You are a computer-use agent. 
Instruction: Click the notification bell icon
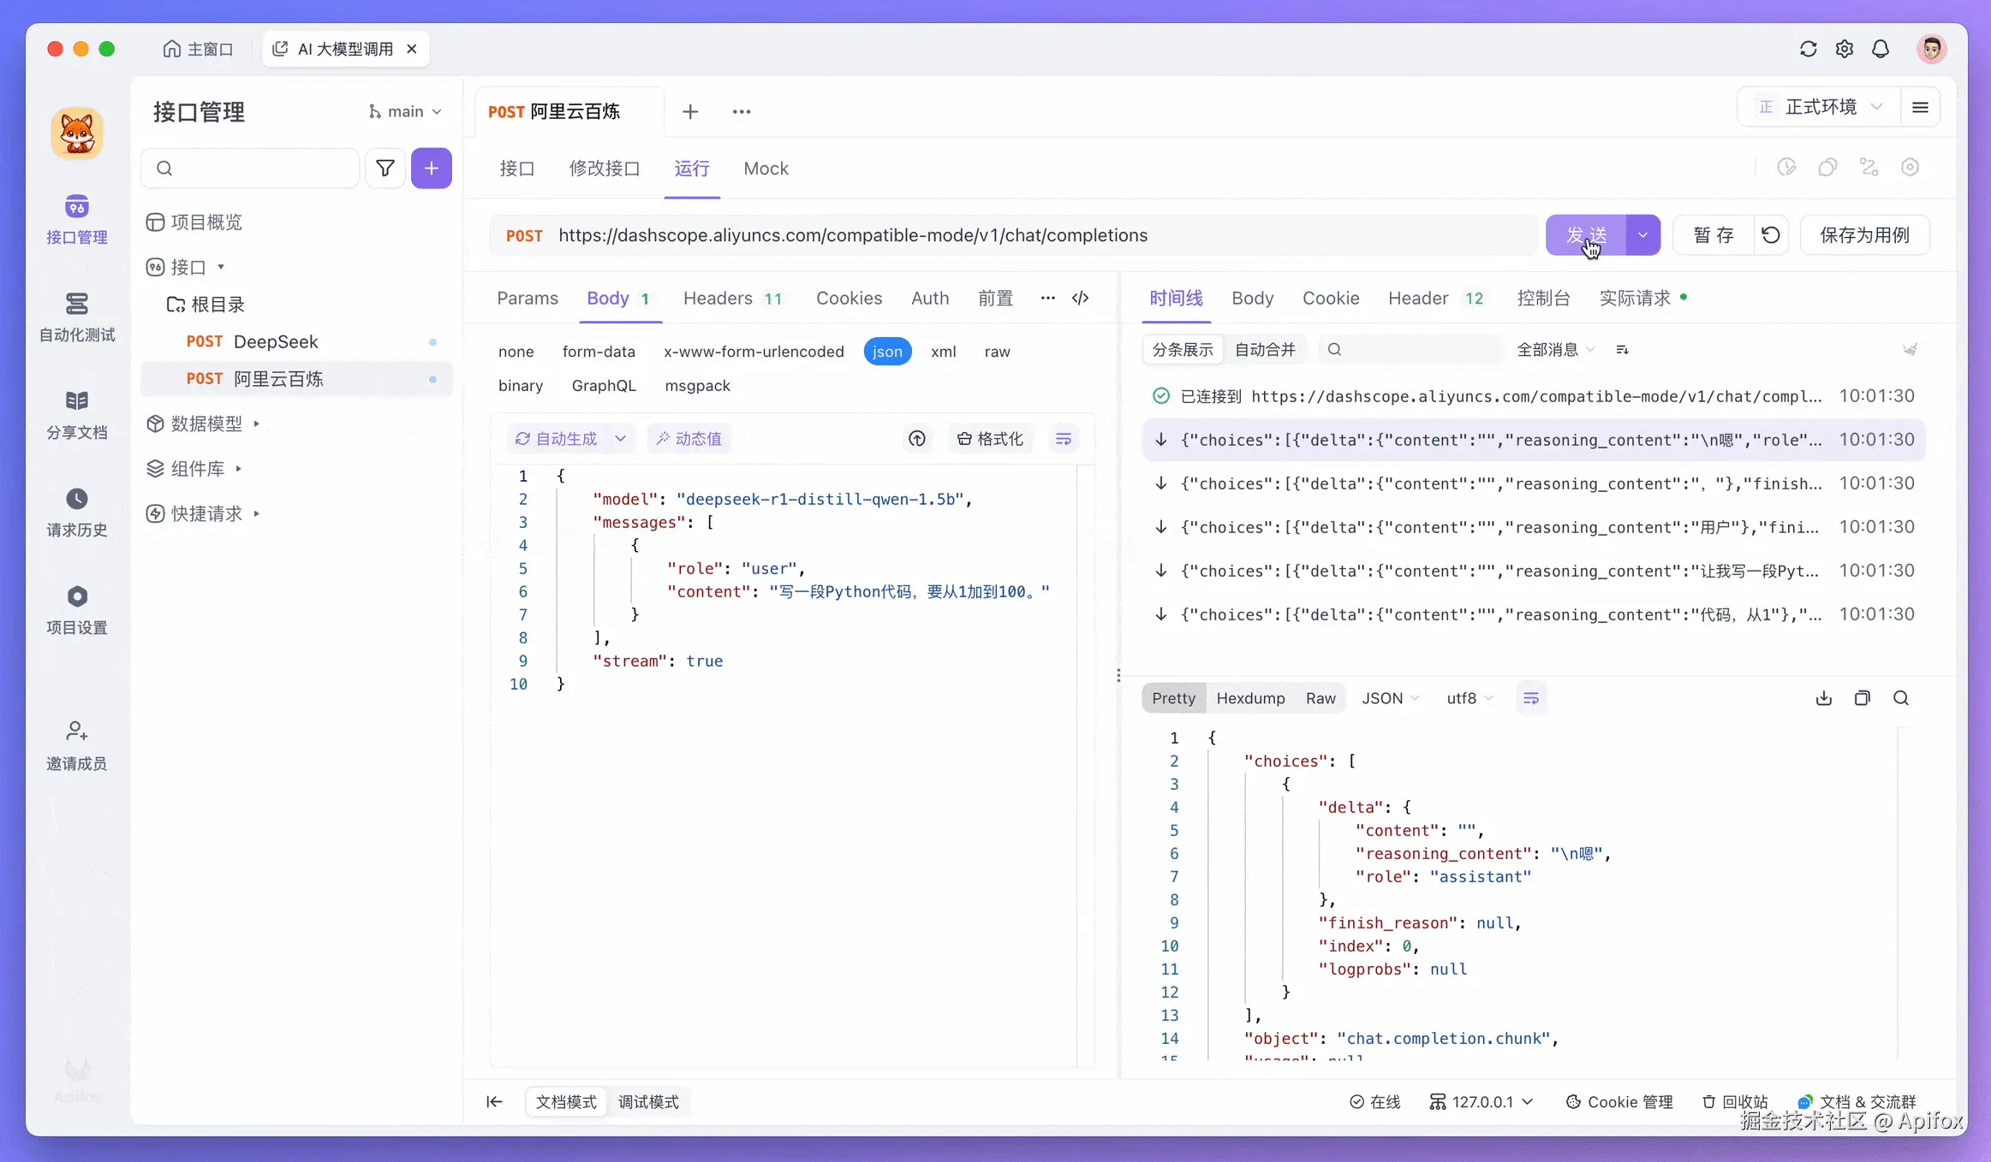(1881, 50)
